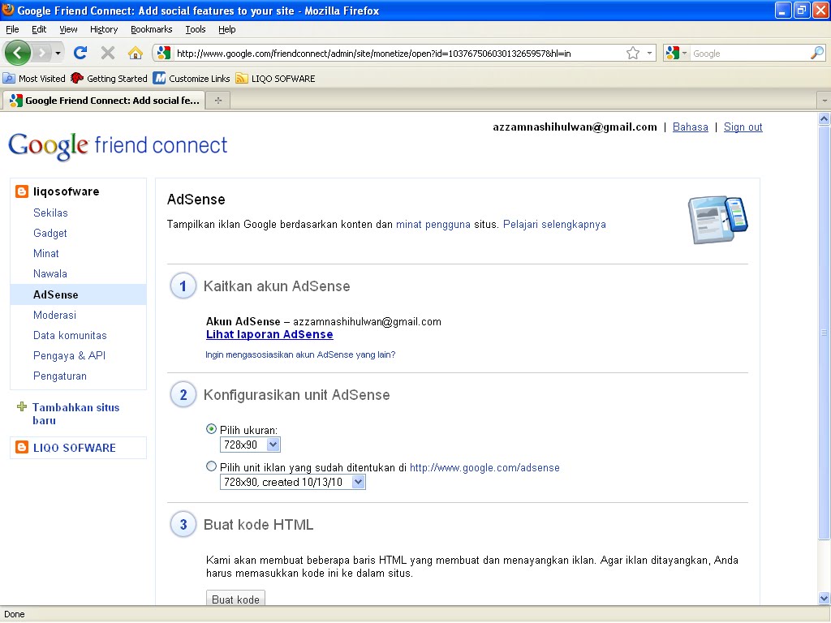Open the Getting Started bookmark
Viewport: 831px width, 623px height.
[x=110, y=79]
